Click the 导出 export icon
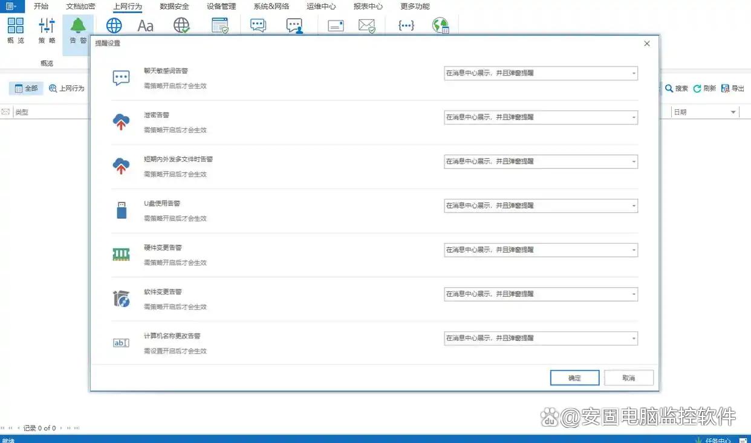 tap(725, 88)
